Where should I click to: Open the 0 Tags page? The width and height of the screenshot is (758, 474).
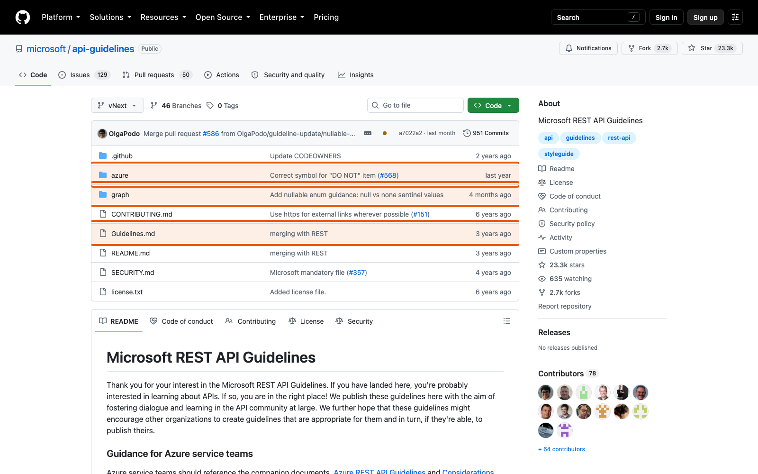[x=223, y=105]
